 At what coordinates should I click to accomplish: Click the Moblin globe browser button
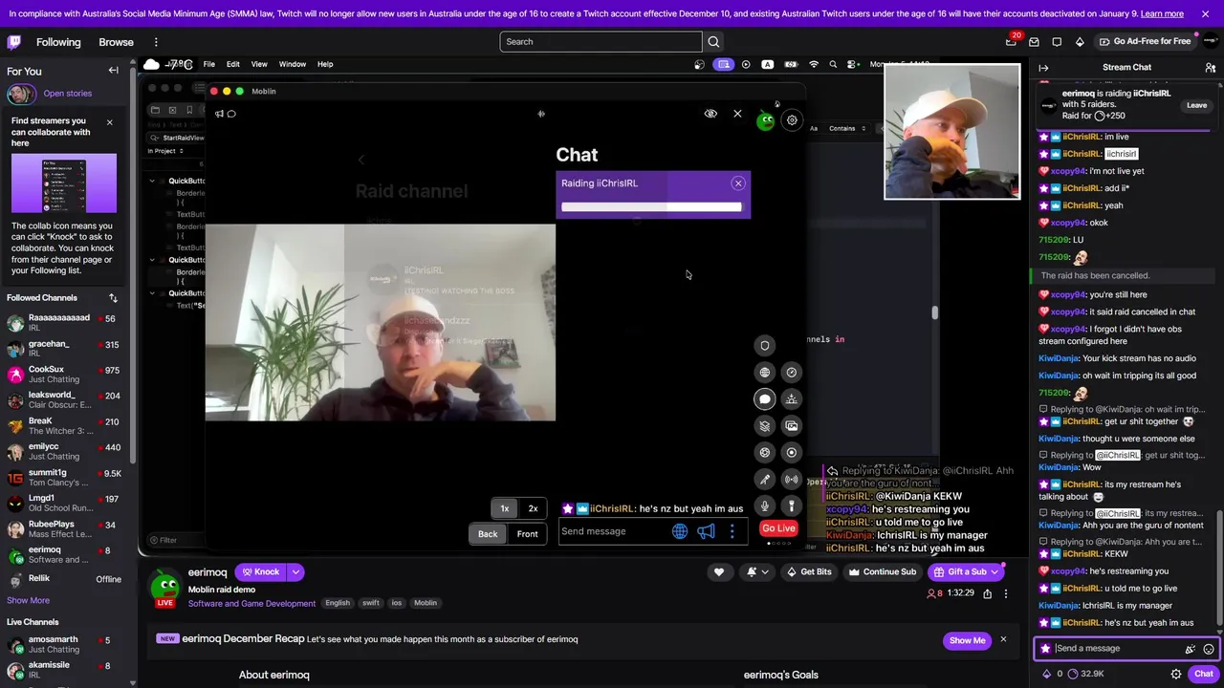pos(764,373)
